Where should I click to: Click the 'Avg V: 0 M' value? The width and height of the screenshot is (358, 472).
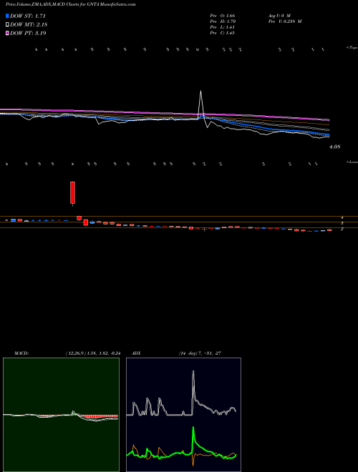279,15
